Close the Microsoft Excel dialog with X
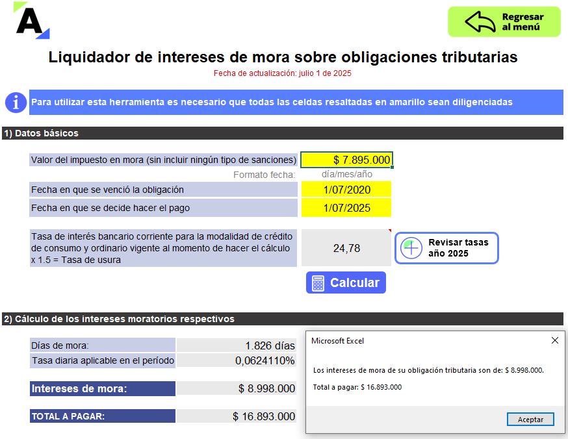The width and height of the screenshot is (568, 439). pyautogui.click(x=554, y=340)
